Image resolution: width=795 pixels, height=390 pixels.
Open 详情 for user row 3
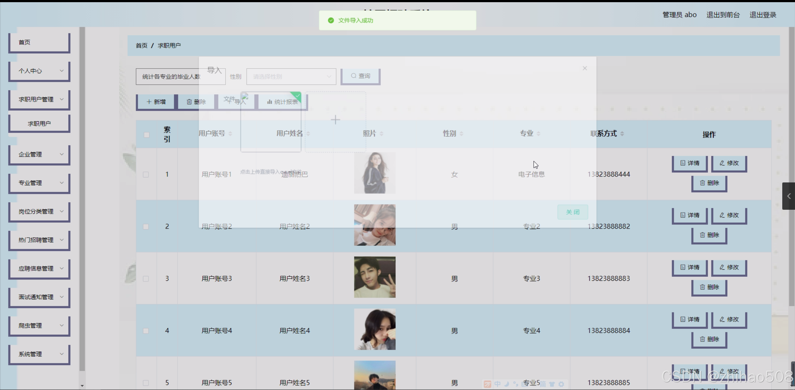coord(690,267)
